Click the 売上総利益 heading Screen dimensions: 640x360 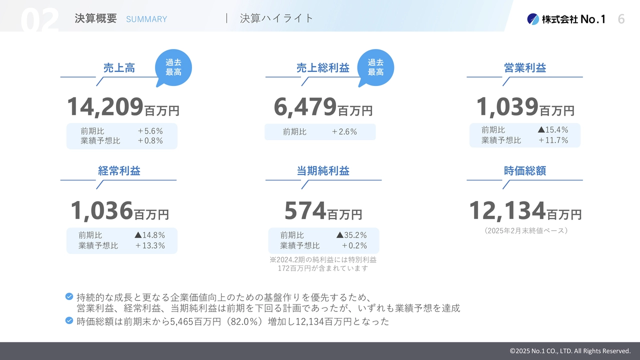323,67
